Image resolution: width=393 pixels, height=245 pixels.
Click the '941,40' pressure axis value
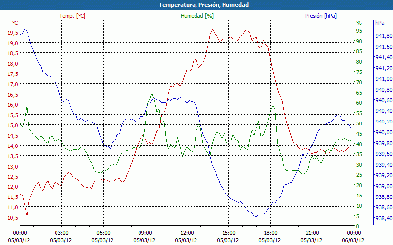coord(384,57)
